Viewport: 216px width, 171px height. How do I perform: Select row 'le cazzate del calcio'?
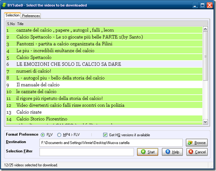click(x=104, y=91)
